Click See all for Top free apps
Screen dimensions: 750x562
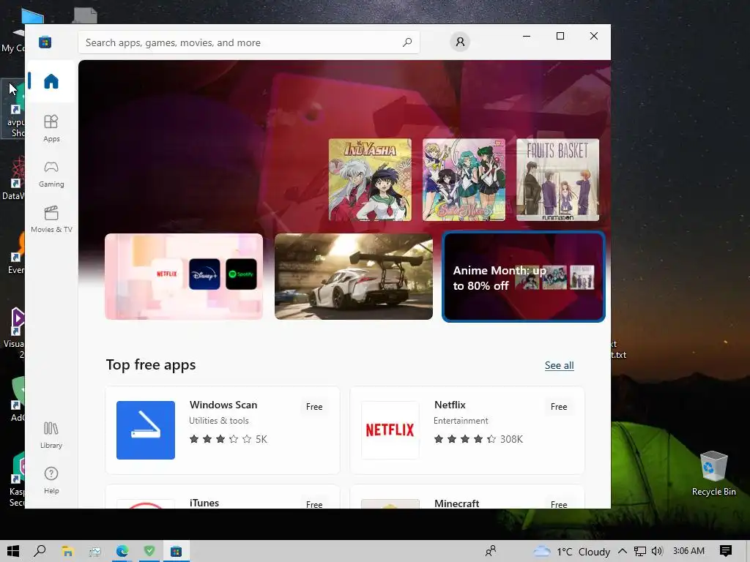click(559, 366)
